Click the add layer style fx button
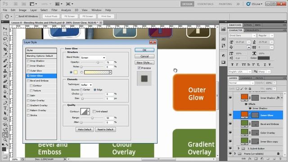 (250, 159)
